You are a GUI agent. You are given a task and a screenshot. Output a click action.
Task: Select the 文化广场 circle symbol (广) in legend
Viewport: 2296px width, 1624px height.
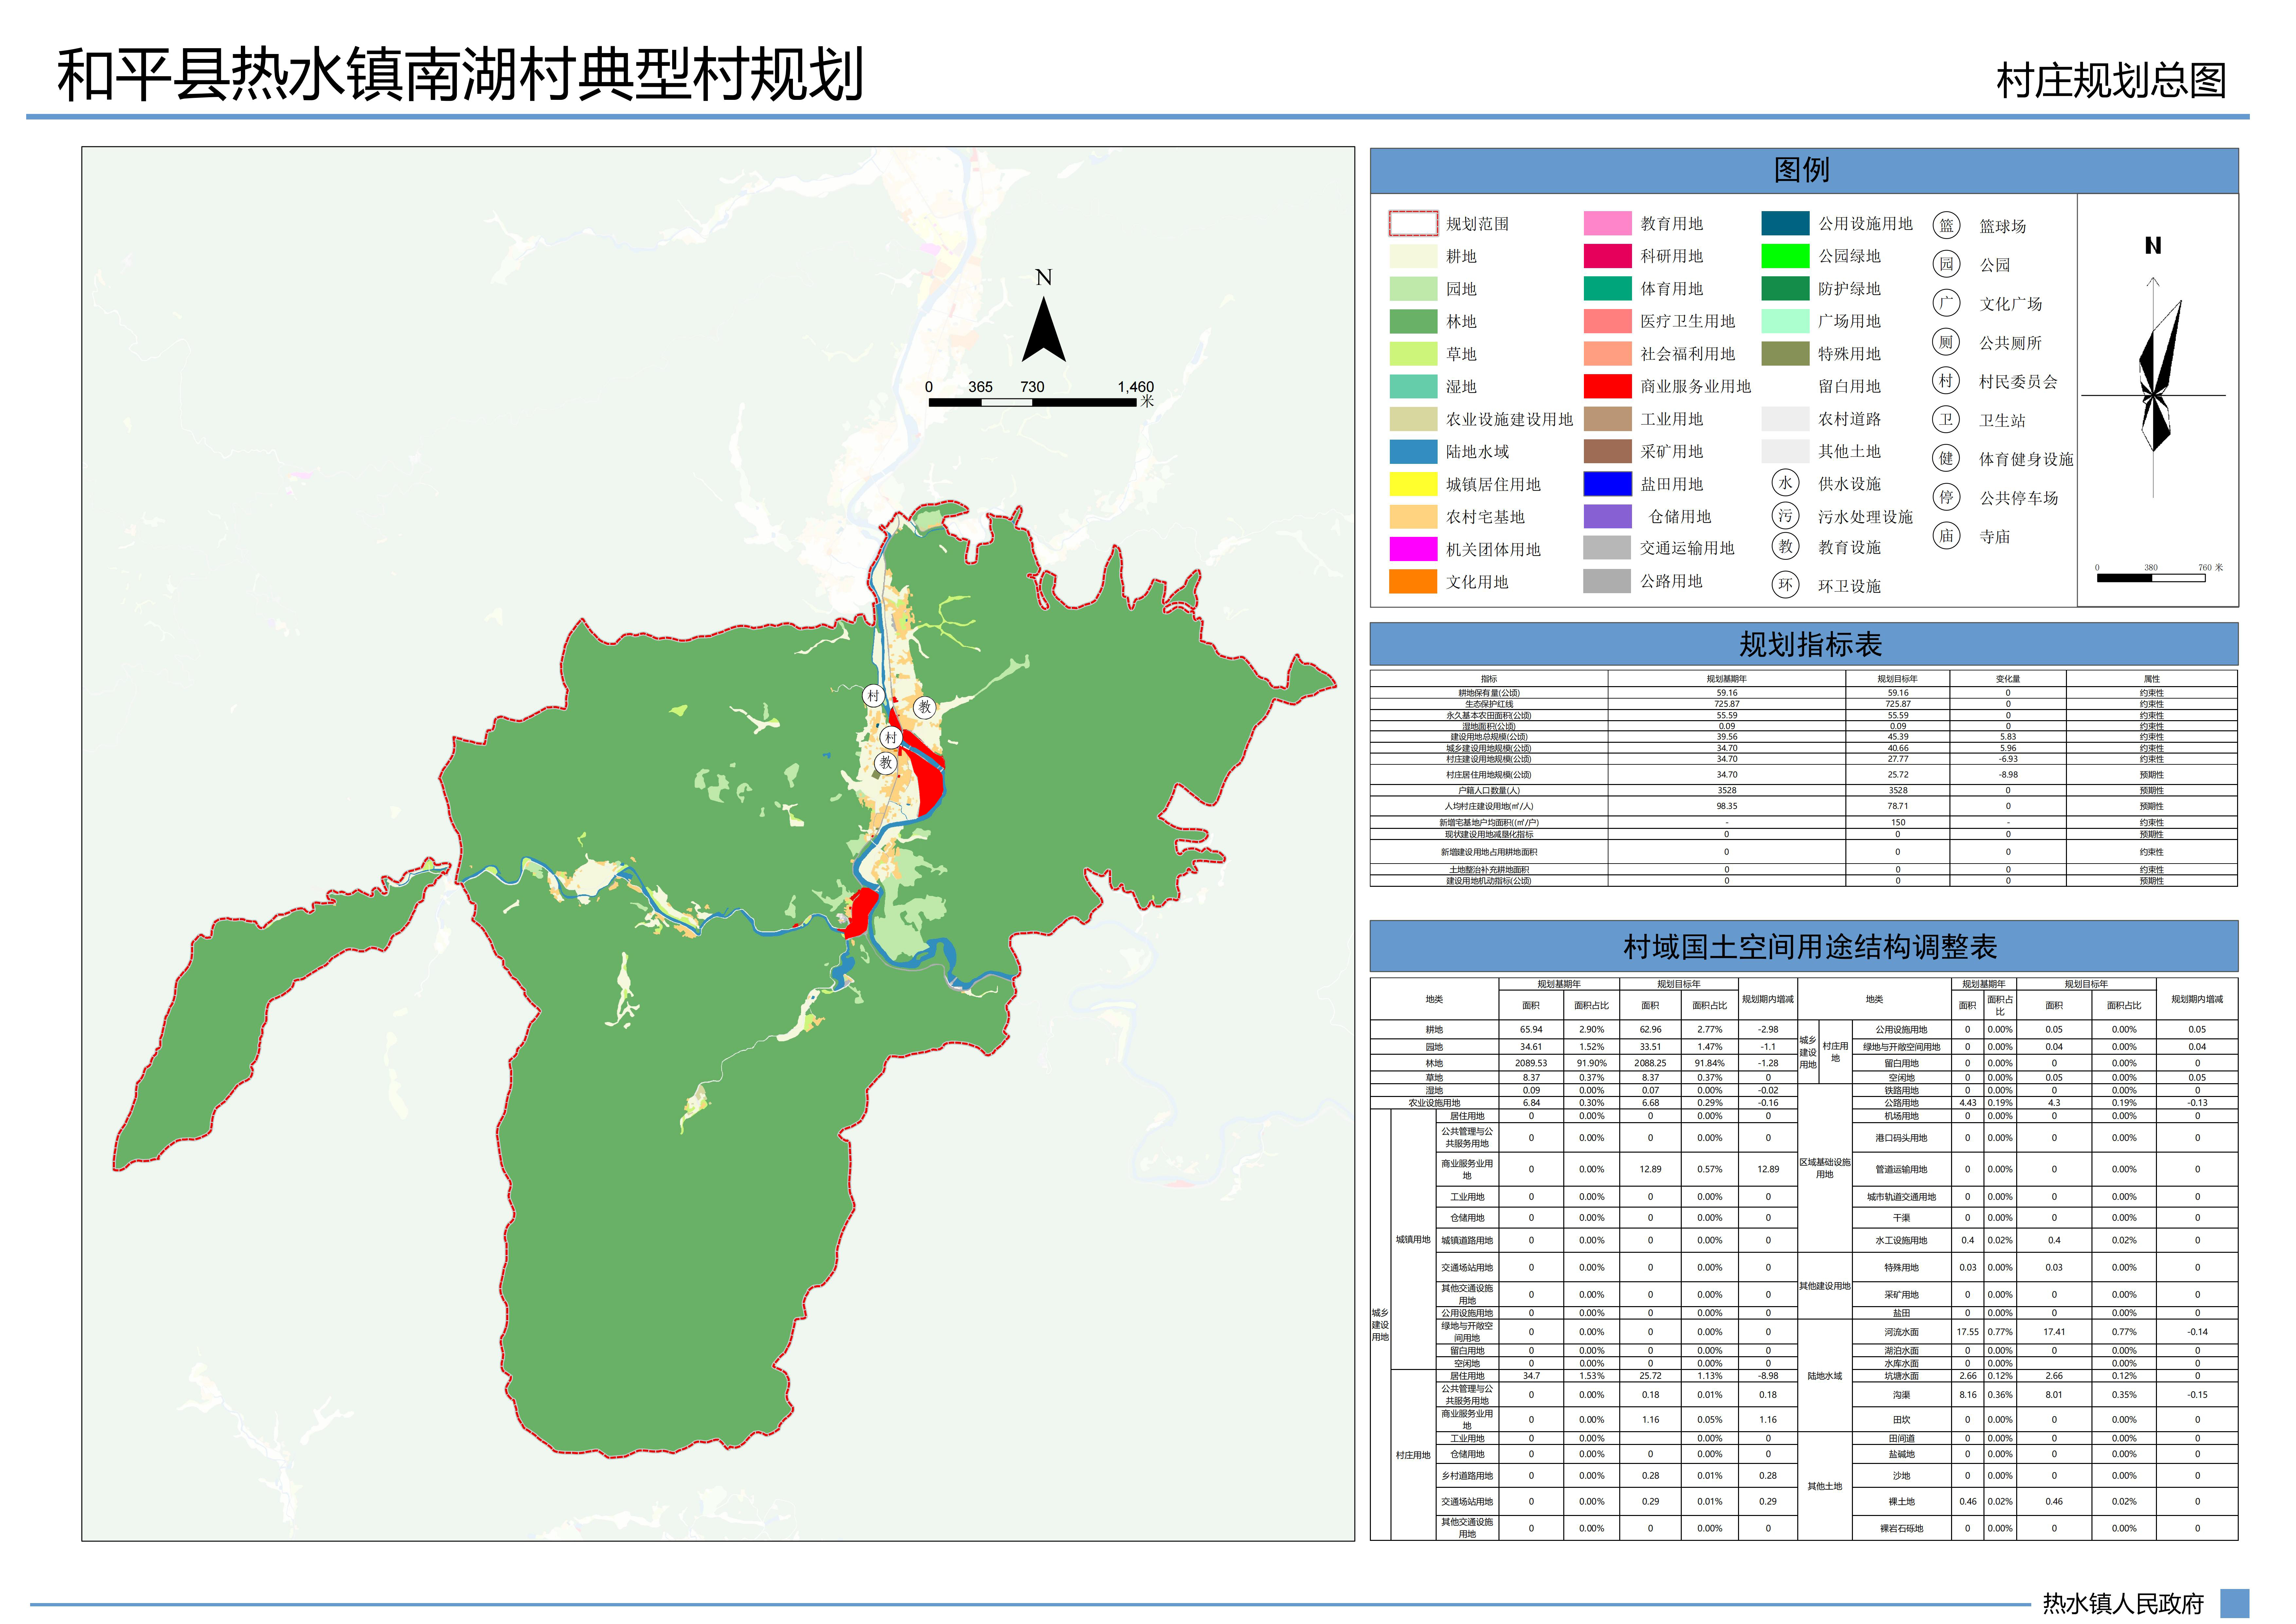(1946, 303)
